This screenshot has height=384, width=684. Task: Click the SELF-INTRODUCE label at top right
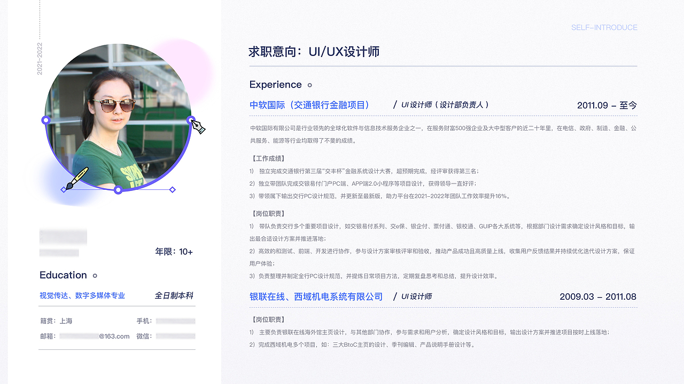[604, 27]
